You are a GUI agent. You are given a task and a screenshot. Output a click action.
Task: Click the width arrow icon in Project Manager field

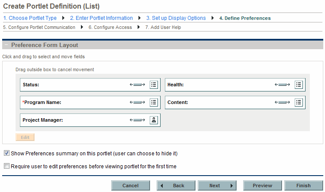click(137, 120)
